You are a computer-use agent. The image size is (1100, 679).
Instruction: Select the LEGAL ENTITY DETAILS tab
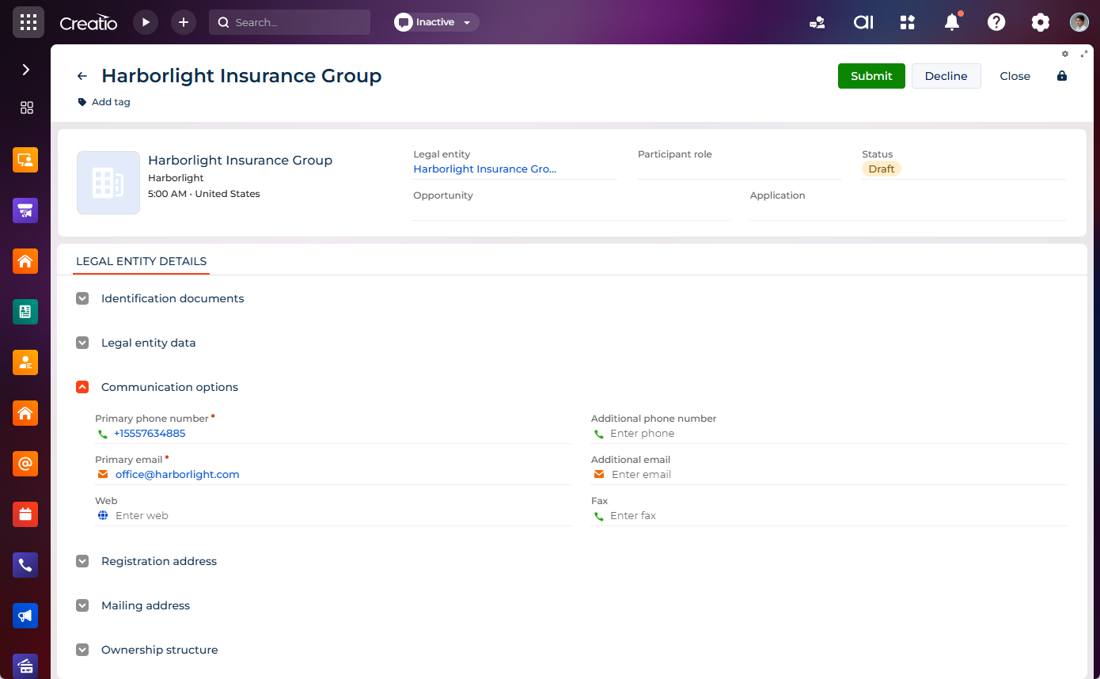click(x=141, y=261)
